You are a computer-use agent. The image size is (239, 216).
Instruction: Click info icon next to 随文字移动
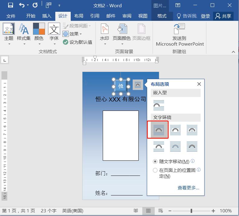[x=193, y=161]
